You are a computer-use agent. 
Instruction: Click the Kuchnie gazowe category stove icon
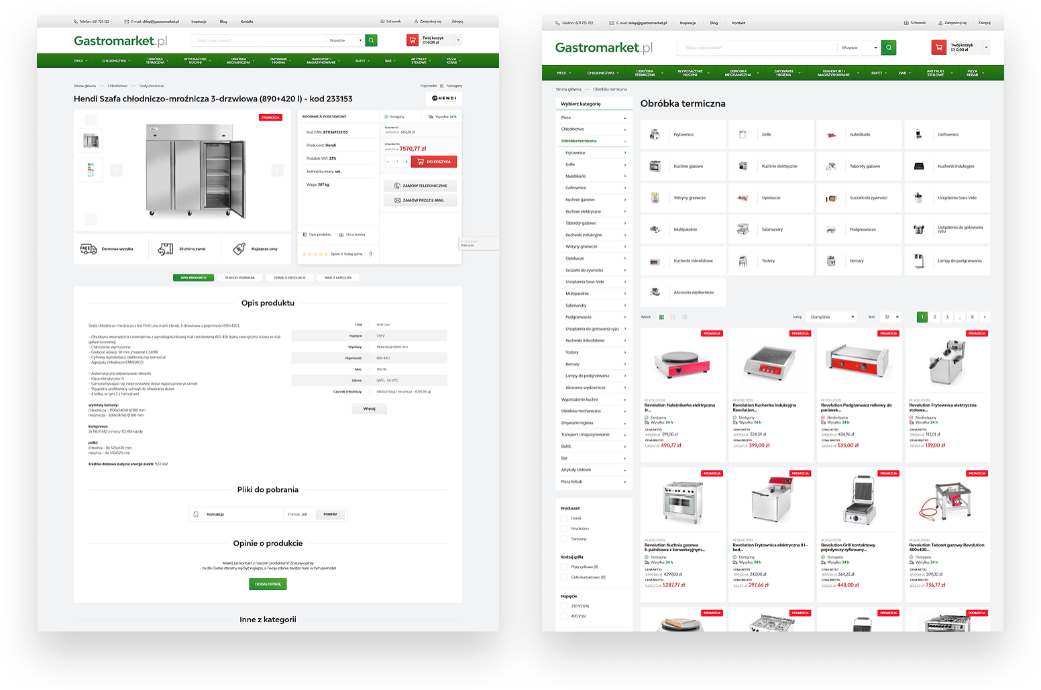pyautogui.click(x=655, y=166)
